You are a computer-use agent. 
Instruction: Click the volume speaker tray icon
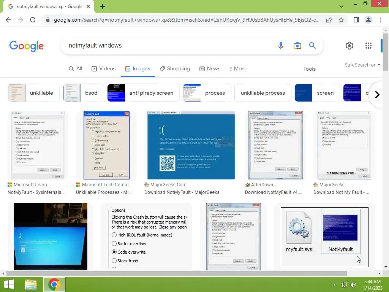[x=353, y=285]
